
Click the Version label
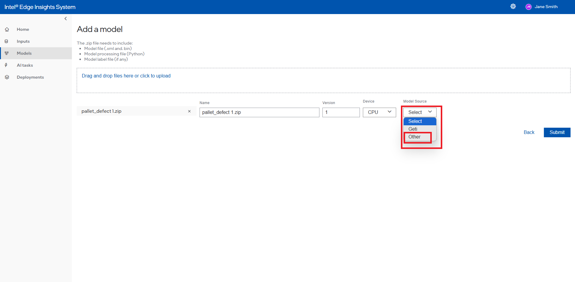click(329, 103)
